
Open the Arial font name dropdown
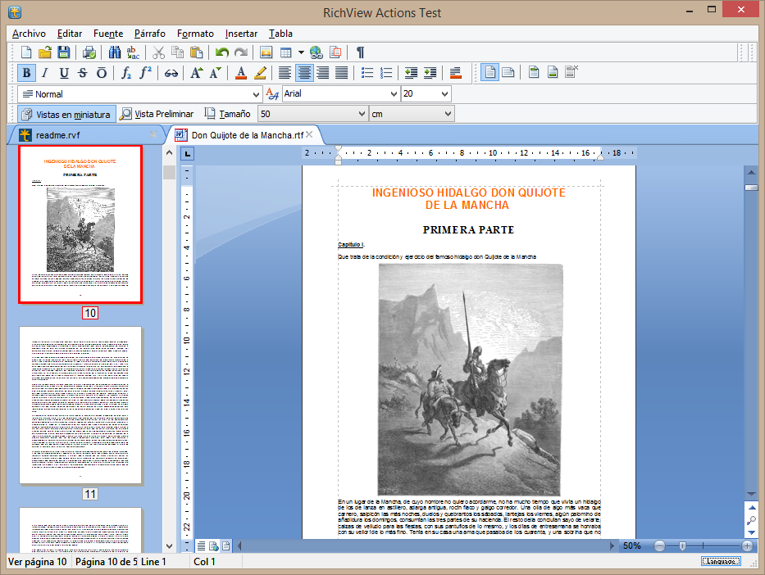tap(393, 94)
